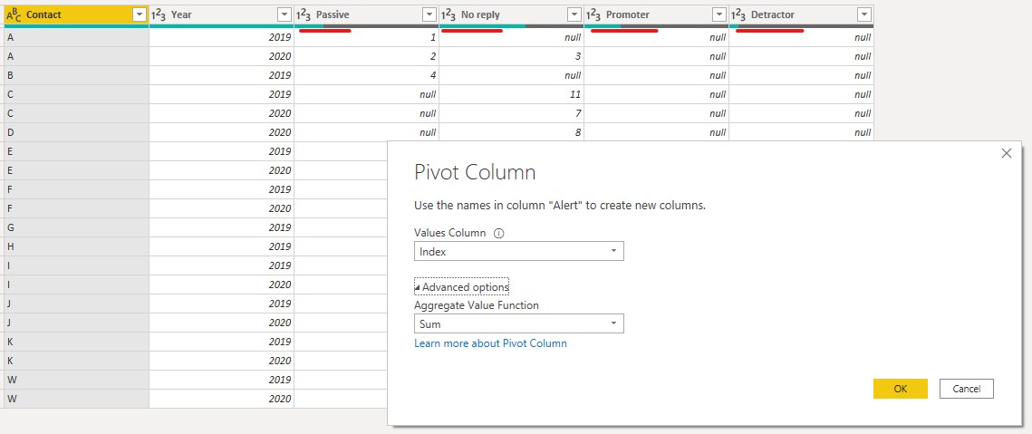Click the No reply cell with value 8
The image size is (1032, 434).
click(511, 132)
